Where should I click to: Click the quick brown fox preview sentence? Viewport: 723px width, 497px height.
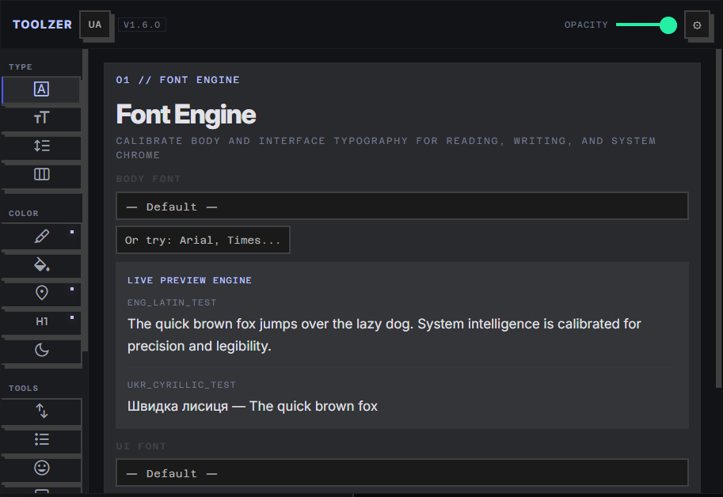tap(384, 335)
